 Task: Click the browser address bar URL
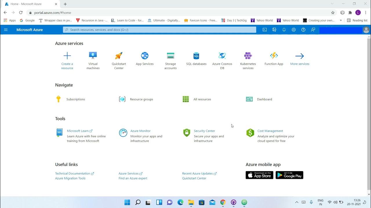[x=52, y=13]
